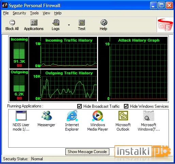This screenshot has height=164, width=175.
Task: Click the Incoming Traffic History graph
Action: click(63, 53)
